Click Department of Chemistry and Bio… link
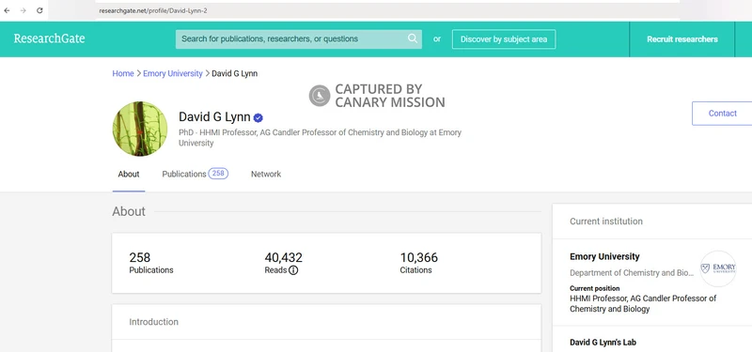 pyautogui.click(x=632, y=273)
